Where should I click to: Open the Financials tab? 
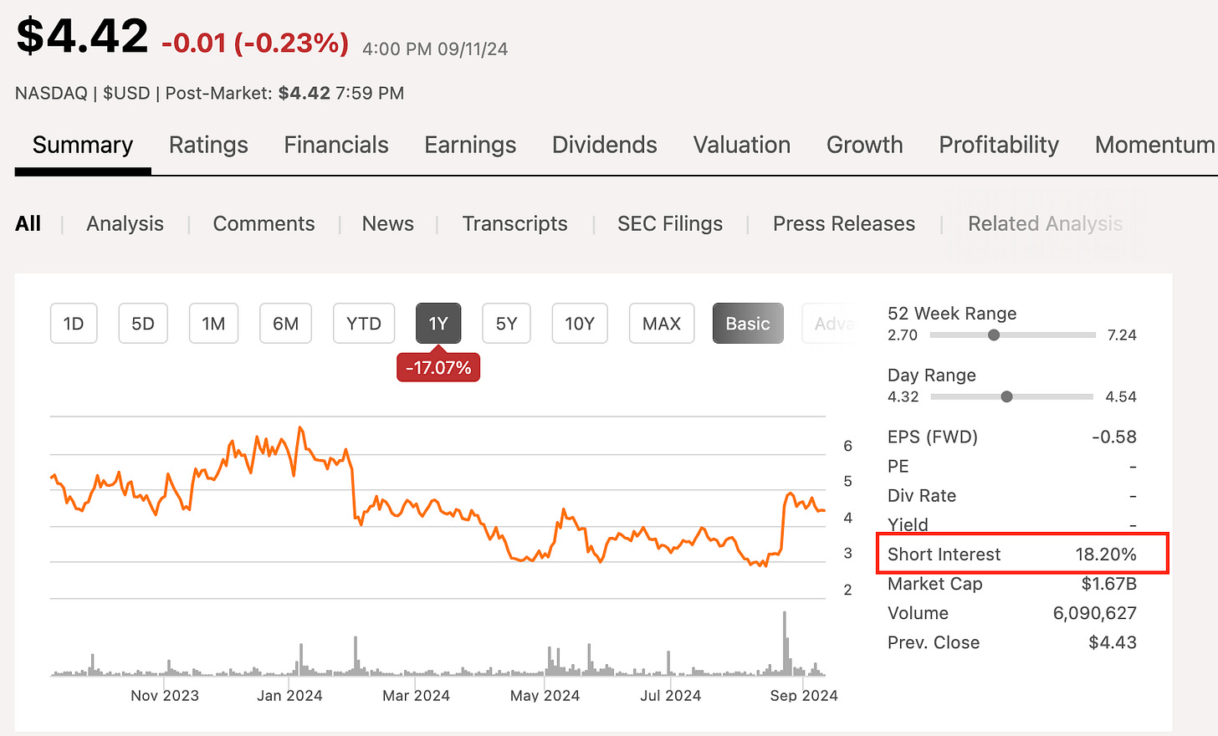coord(336,146)
